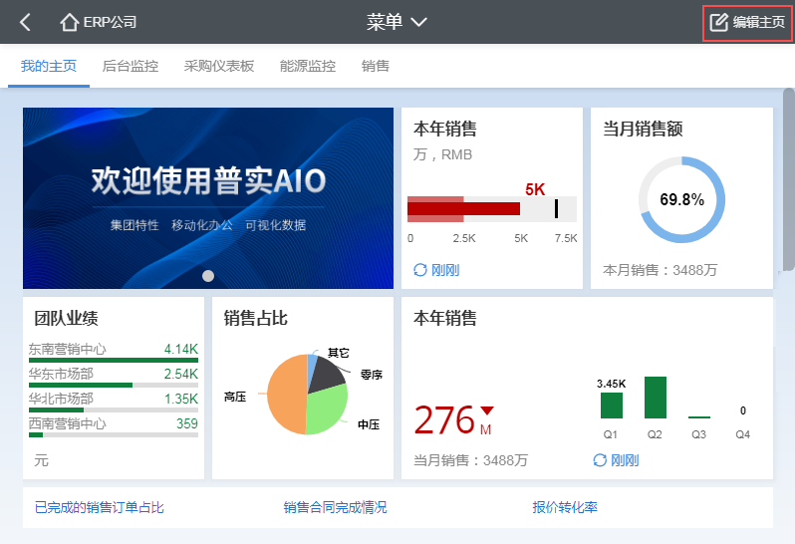Click the vertical scrollbar on right

788,179
